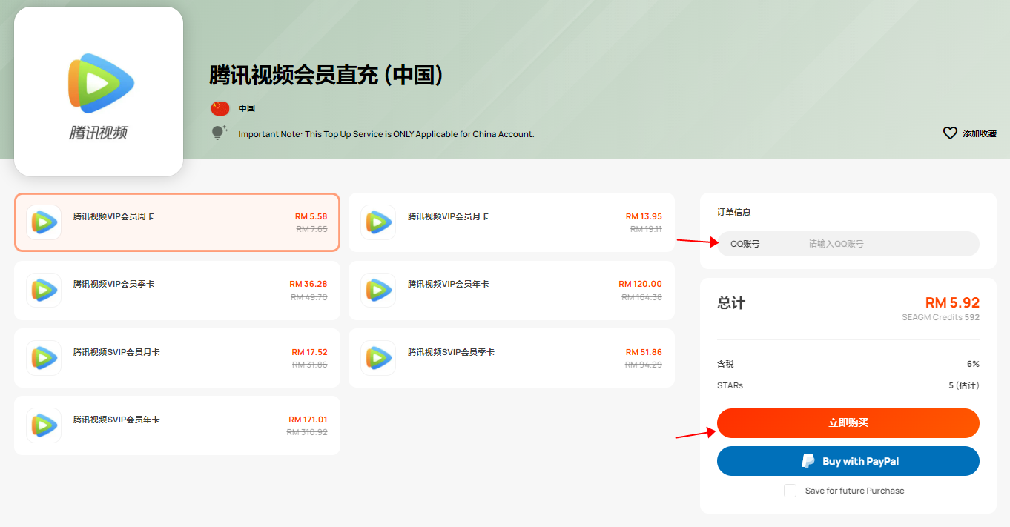Choose the 腾讯视频VIP会员年卡 label

click(449, 284)
